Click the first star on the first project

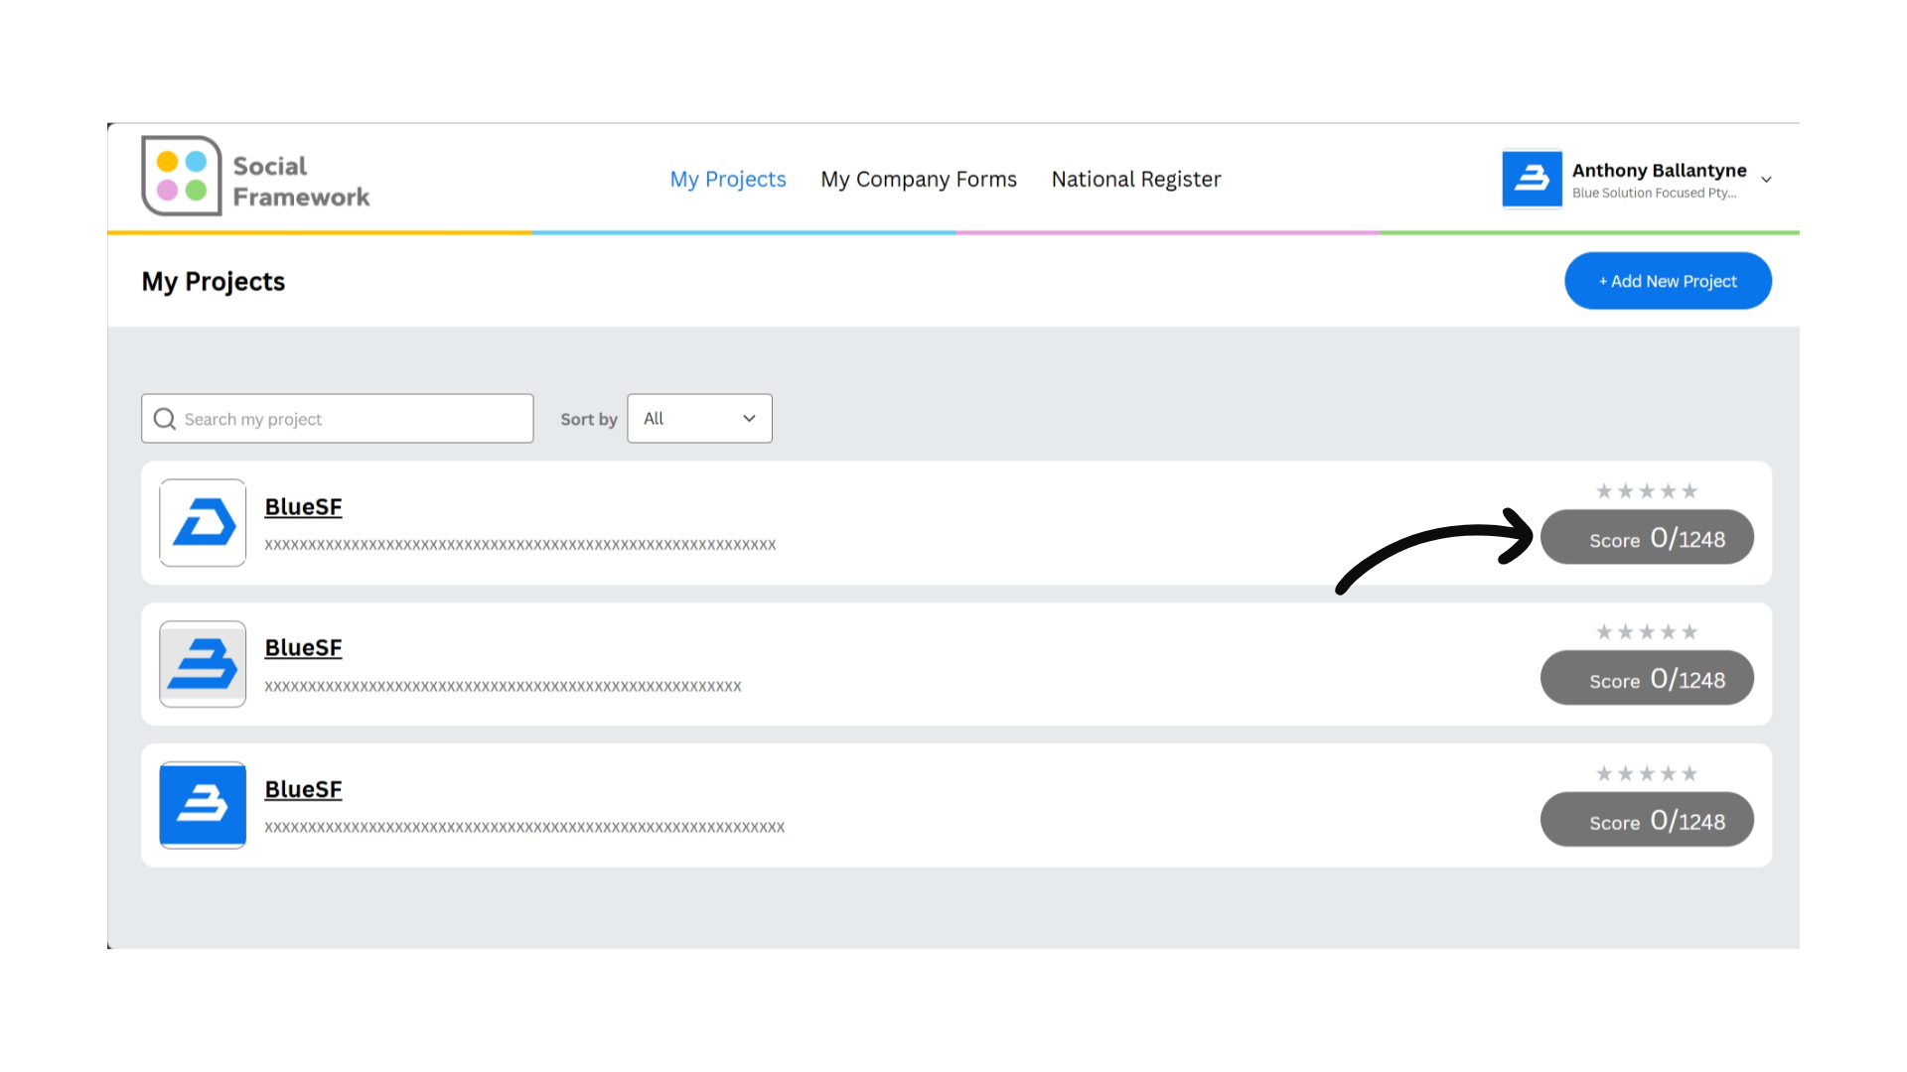[1604, 491]
